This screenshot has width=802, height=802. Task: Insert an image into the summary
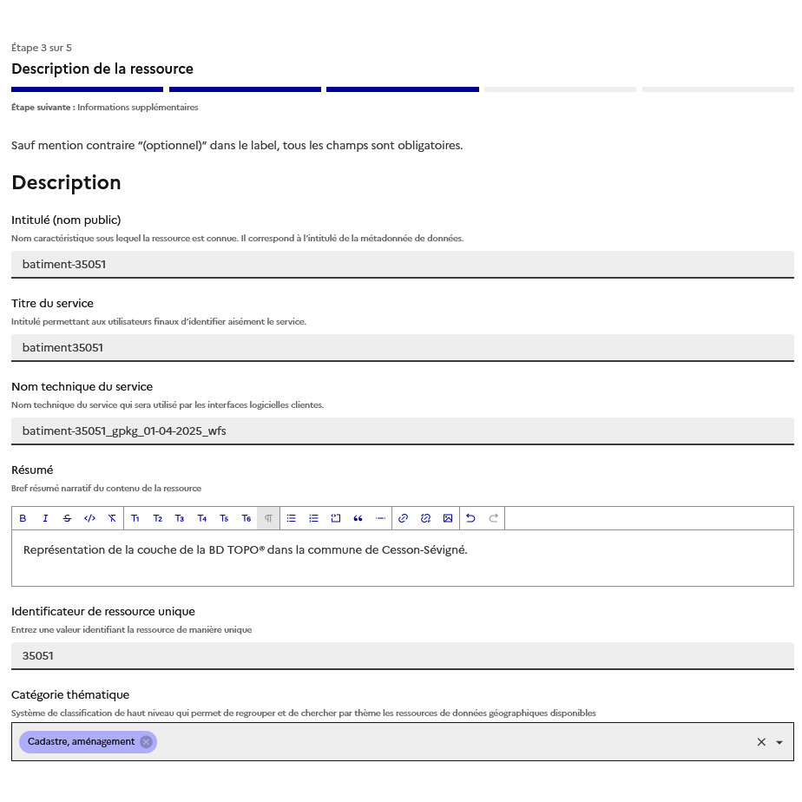point(448,518)
